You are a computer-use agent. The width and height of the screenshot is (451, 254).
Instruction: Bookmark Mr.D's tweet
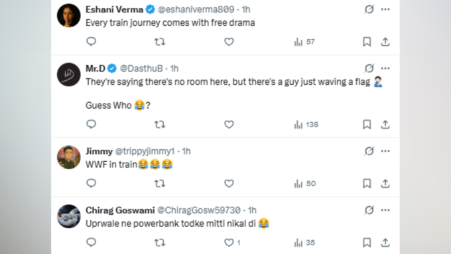coord(367,125)
